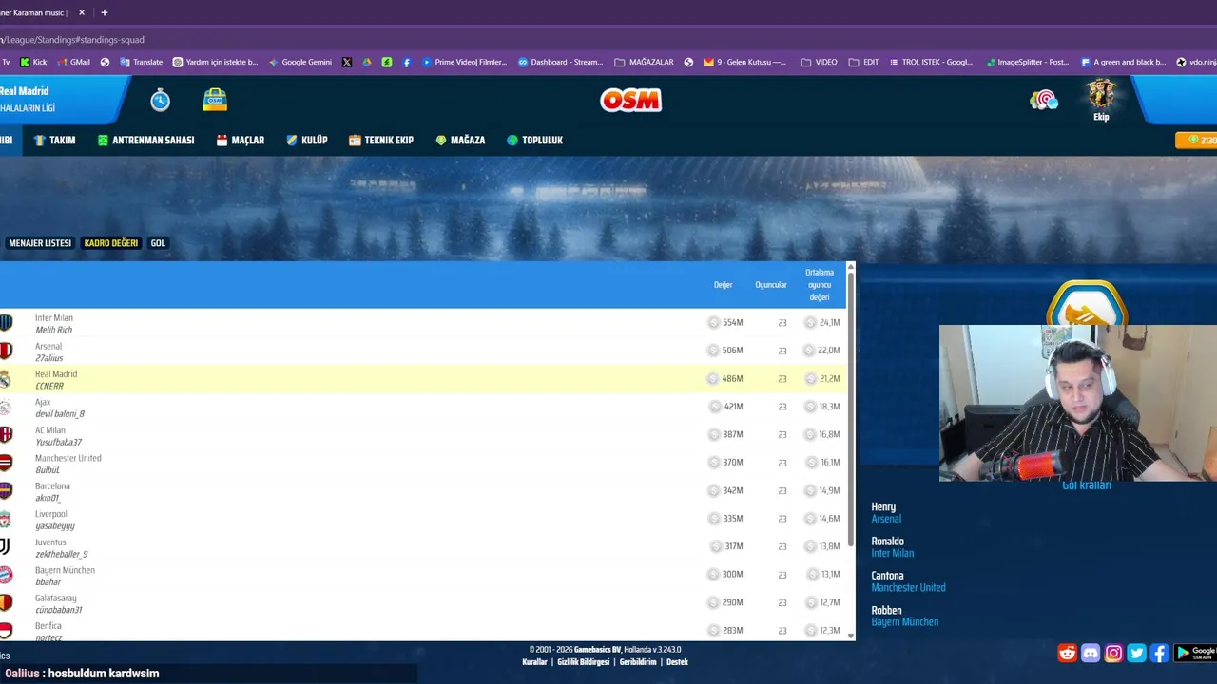
Task: Open the colorful chat bubbles icon
Action: pos(1043,100)
